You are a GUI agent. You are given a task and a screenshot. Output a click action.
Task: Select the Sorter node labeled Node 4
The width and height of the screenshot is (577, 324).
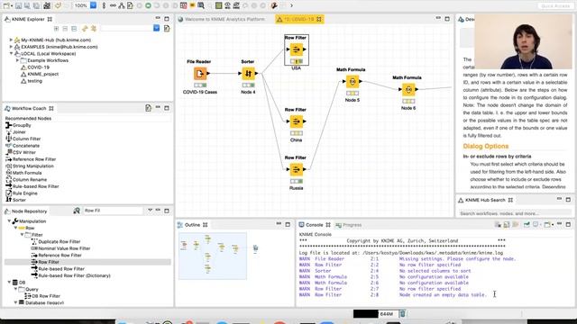[x=248, y=74]
